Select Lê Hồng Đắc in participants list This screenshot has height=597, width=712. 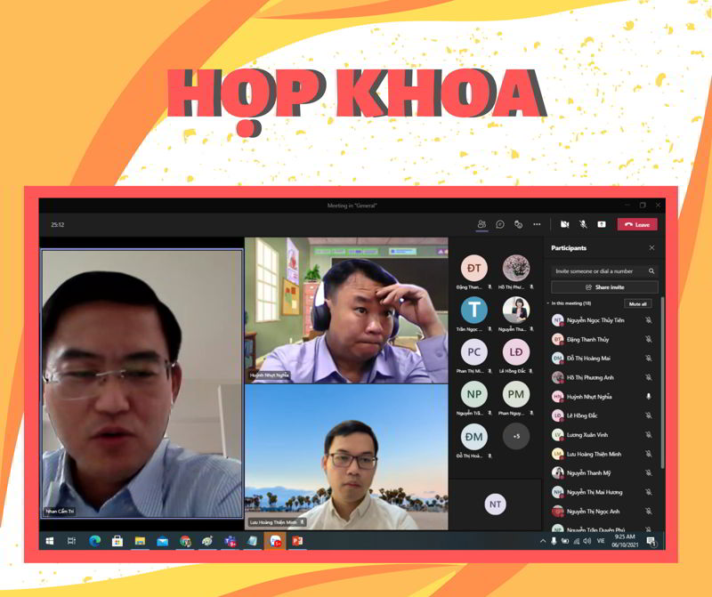click(x=584, y=415)
